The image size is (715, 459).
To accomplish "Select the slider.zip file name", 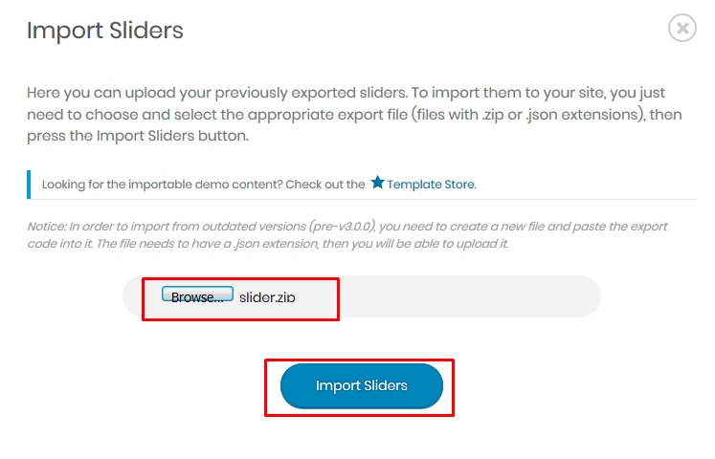I will click(267, 297).
